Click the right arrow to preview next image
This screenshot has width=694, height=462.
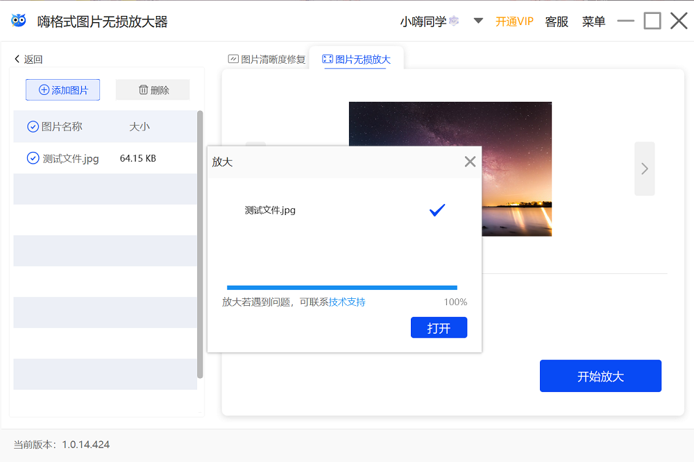point(643,169)
